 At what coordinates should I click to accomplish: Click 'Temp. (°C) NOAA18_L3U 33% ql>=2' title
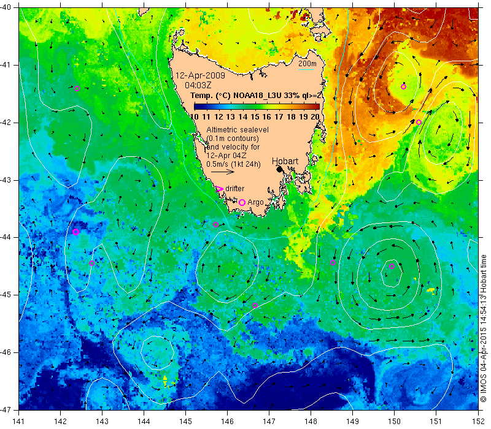pyautogui.click(x=256, y=96)
